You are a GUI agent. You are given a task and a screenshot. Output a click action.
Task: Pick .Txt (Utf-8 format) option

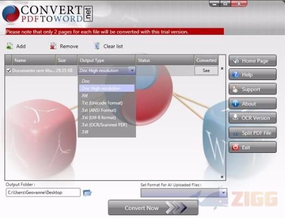click(x=107, y=118)
